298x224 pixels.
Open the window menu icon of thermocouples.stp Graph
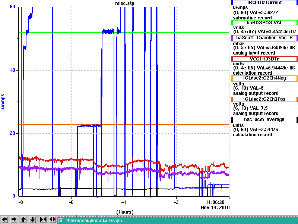tap(61, 221)
